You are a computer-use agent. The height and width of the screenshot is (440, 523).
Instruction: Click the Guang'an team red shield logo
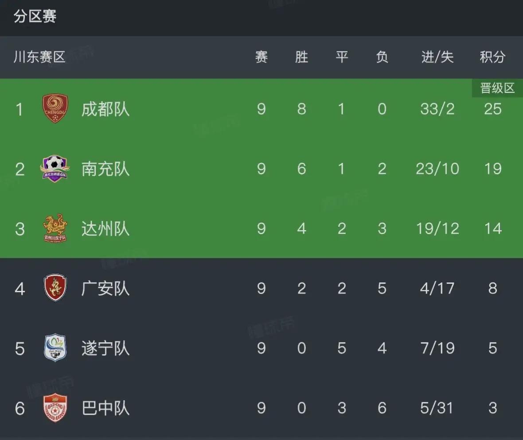tap(55, 288)
